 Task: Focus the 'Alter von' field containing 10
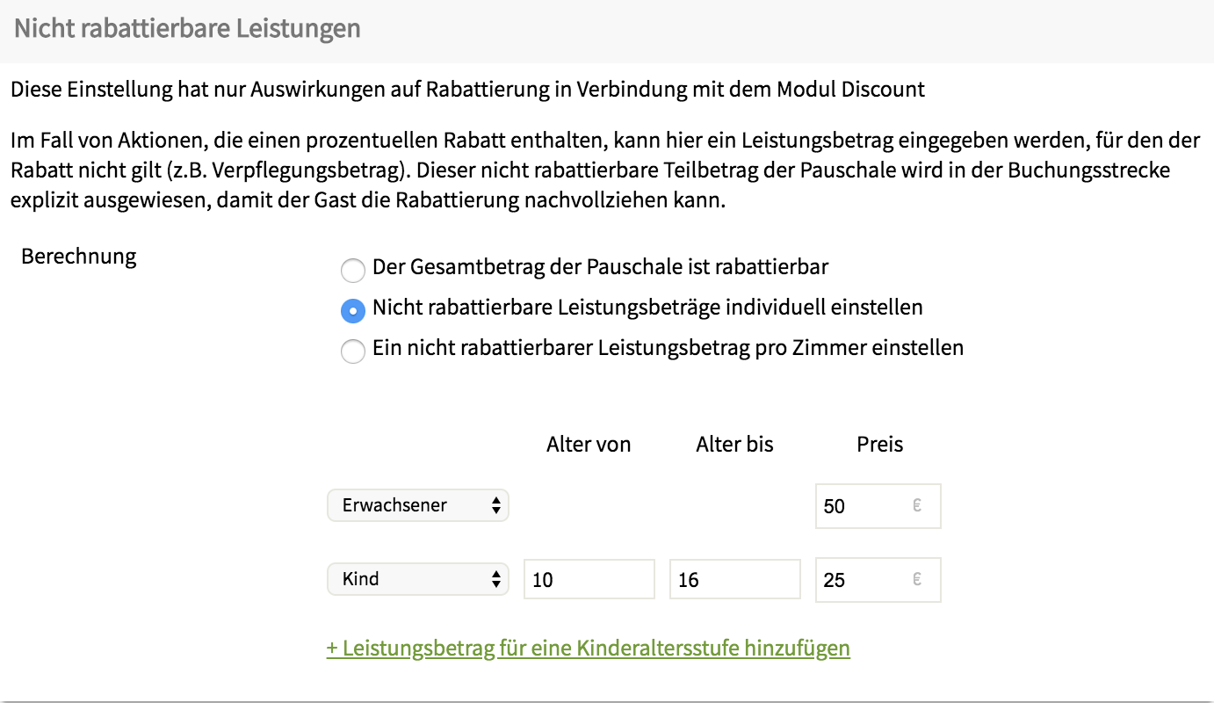[x=589, y=580]
